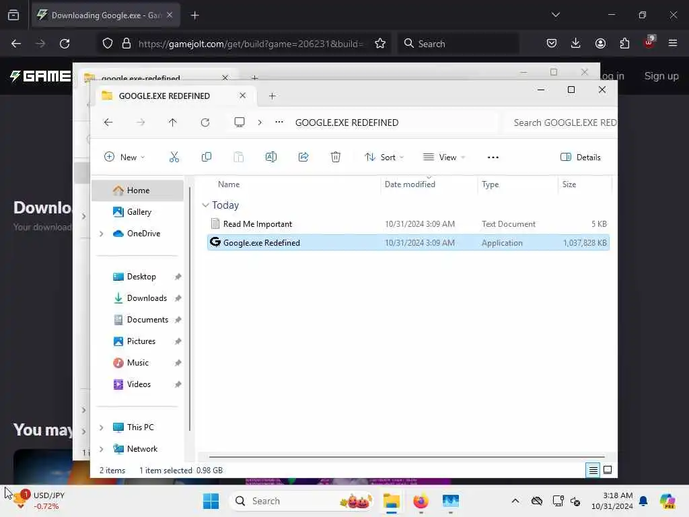
Task: Click the site padlock icon
Action: click(x=126, y=44)
